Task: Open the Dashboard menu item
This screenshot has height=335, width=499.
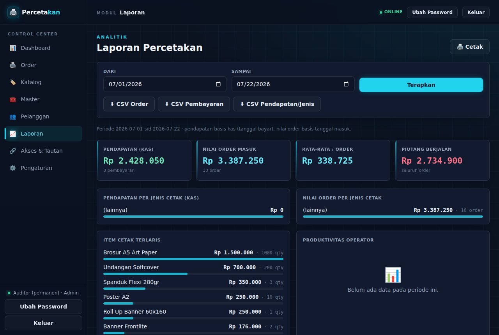Action: [43, 48]
